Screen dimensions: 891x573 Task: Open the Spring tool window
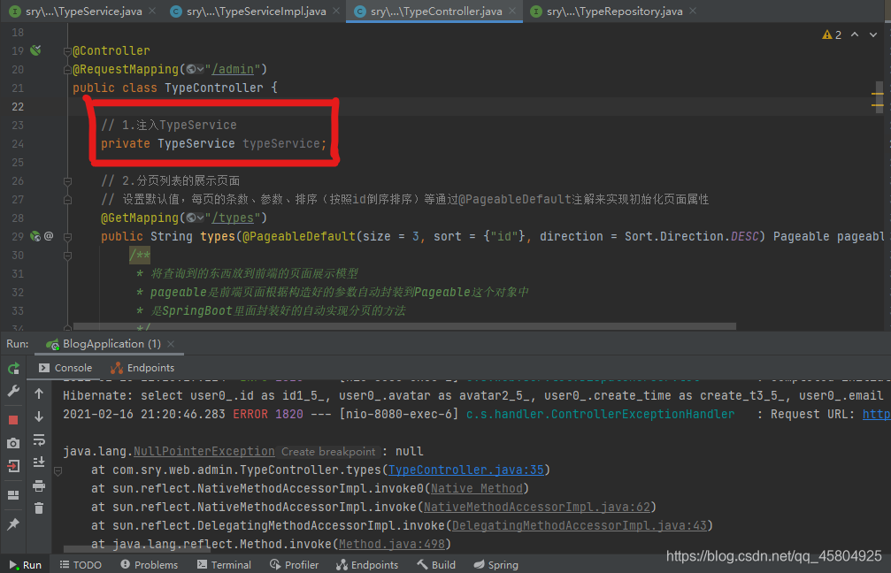496,565
